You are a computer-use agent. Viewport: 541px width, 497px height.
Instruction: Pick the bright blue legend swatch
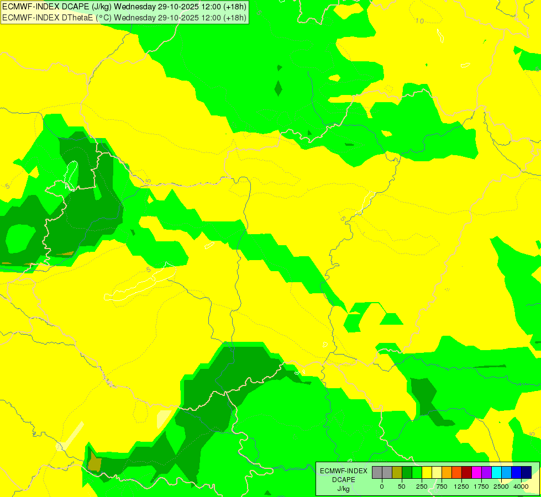517,472
